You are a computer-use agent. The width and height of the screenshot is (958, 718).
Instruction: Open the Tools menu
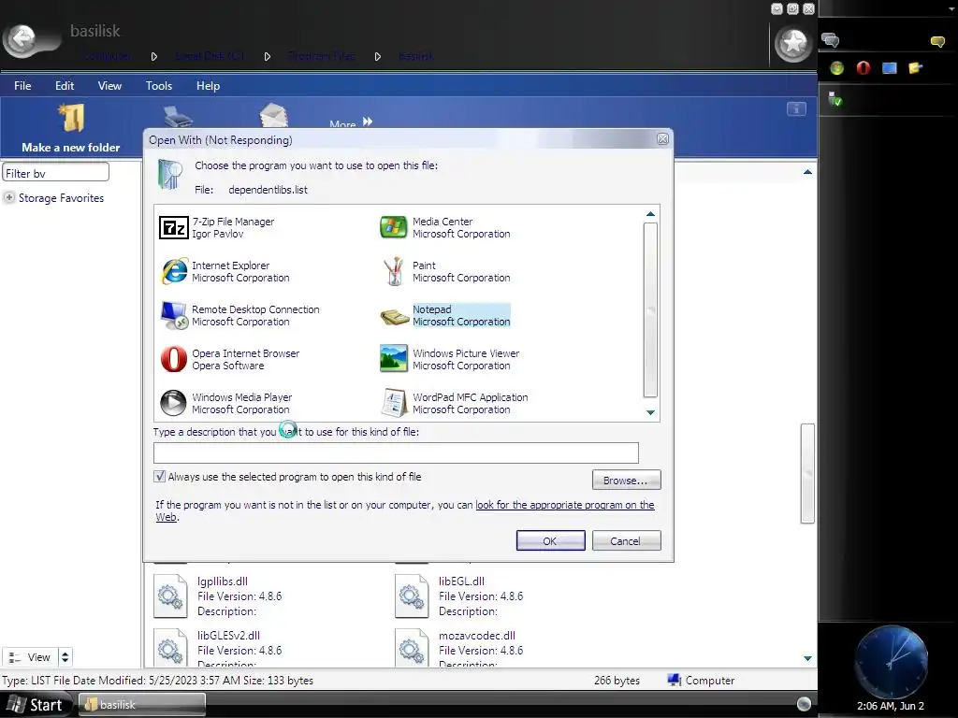[159, 85]
